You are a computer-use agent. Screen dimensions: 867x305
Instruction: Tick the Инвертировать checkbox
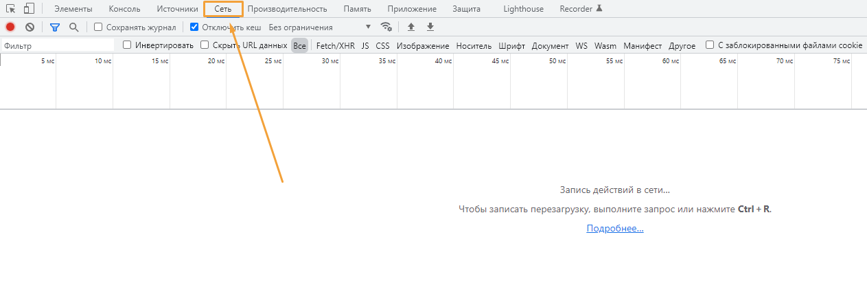(x=127, y=45)
